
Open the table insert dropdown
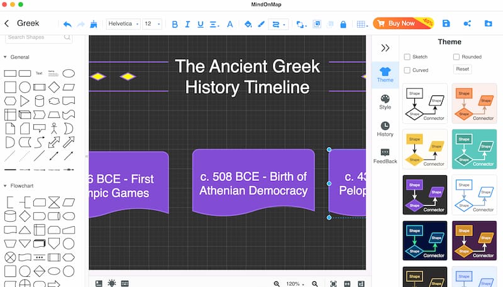coord(362,24)
